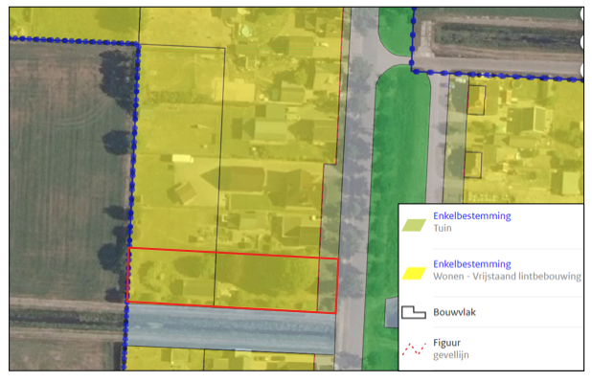Select the red-outlined parcel on the map
Image resolution: width=592 pixels, height=382 pixels.
[x=232, y=281]
